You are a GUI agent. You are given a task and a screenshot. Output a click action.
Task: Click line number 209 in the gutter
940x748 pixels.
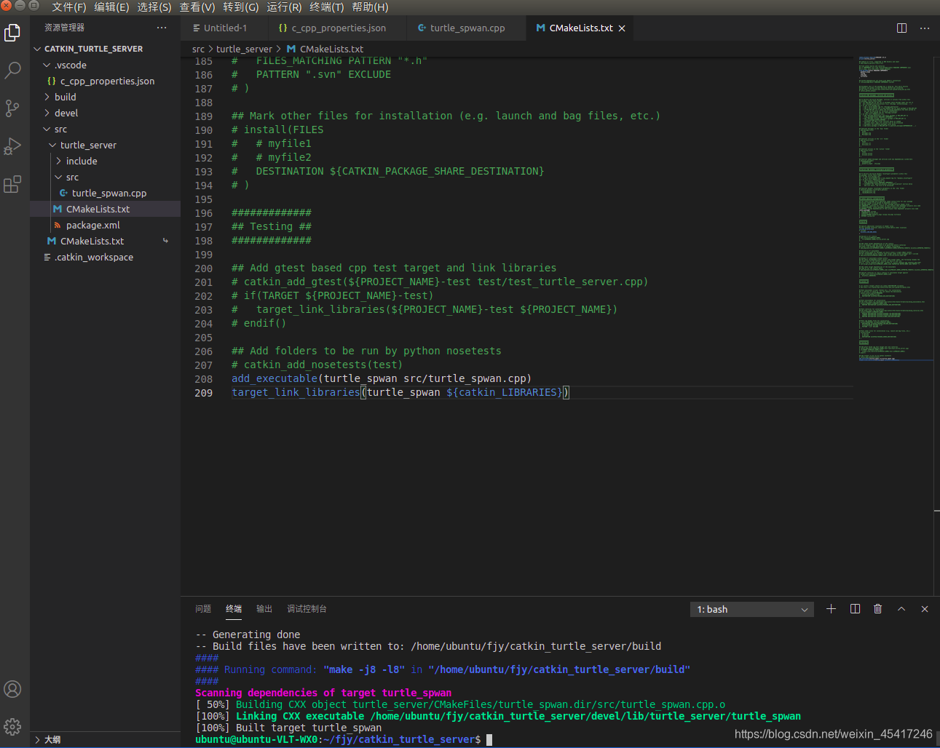tap(204, 393)
